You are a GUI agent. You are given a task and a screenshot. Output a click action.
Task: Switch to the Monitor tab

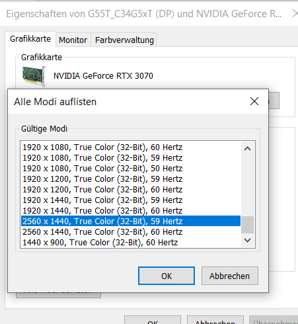73,40
